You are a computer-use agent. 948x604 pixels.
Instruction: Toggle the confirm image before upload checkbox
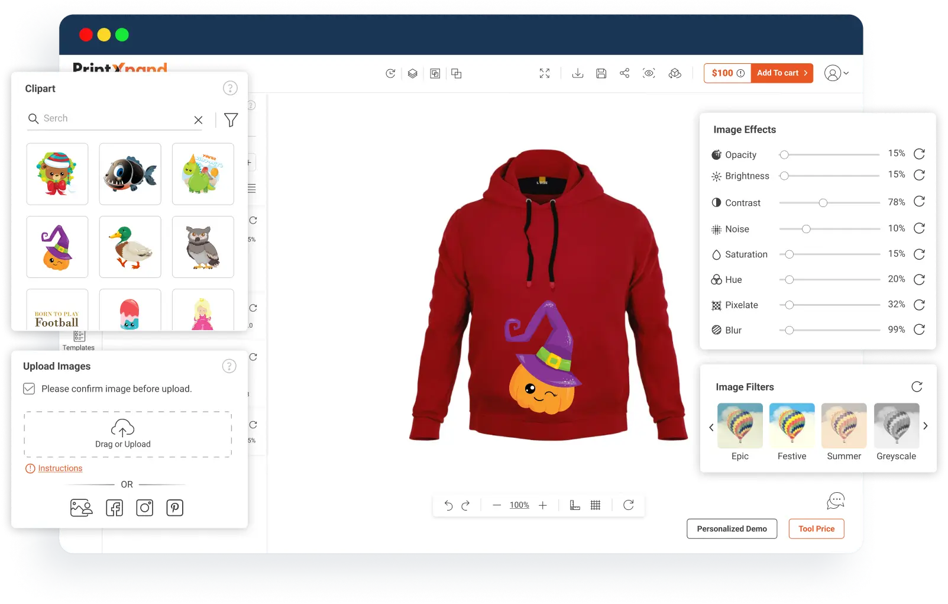pos(29,389)
